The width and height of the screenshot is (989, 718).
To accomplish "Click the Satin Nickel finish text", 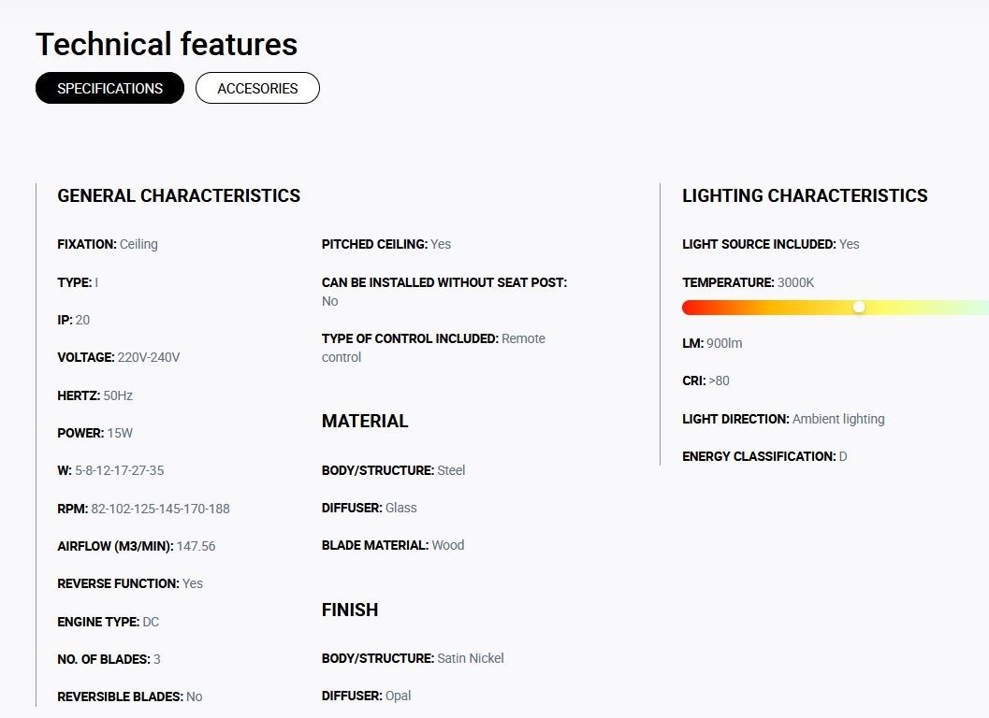I will pyautogui.click(x=470, y=658).
